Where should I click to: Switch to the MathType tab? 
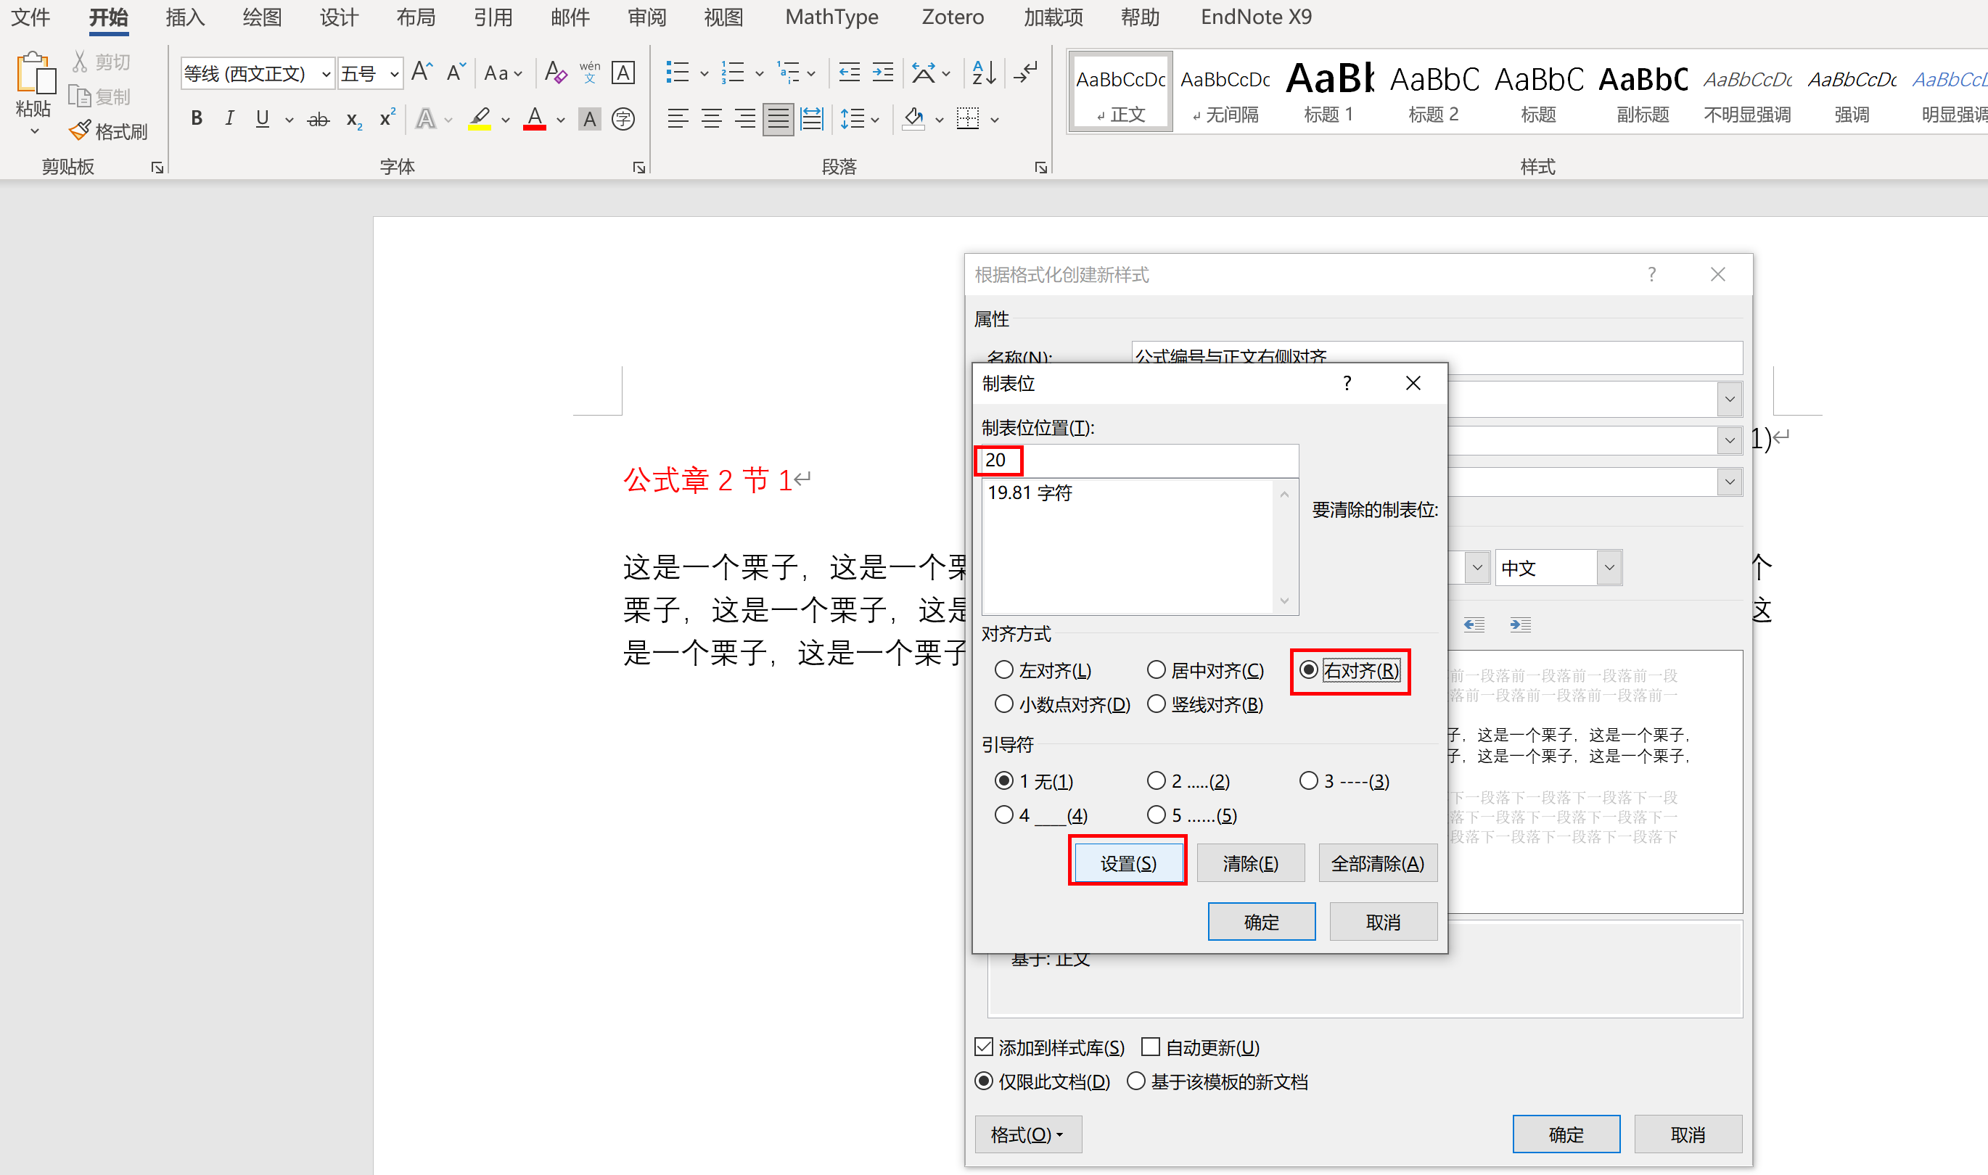click(x=831, y=17)
